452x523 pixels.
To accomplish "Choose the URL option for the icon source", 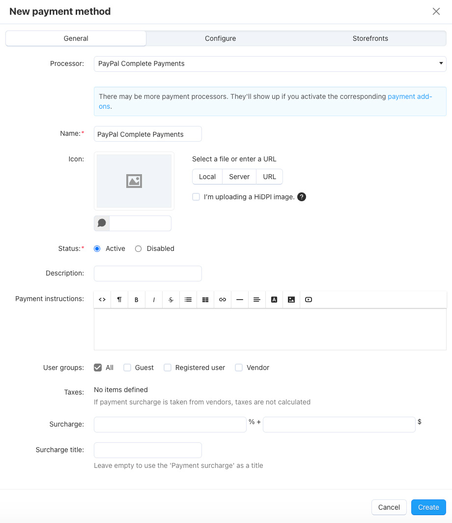I will (x=269, y=177).
